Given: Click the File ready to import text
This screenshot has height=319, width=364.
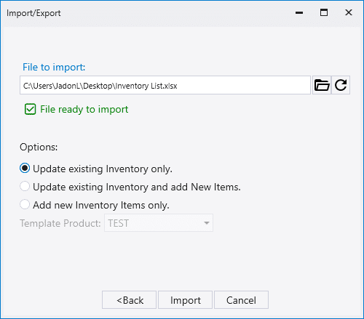Looking at the screenshot, I should tap(84, 109).
